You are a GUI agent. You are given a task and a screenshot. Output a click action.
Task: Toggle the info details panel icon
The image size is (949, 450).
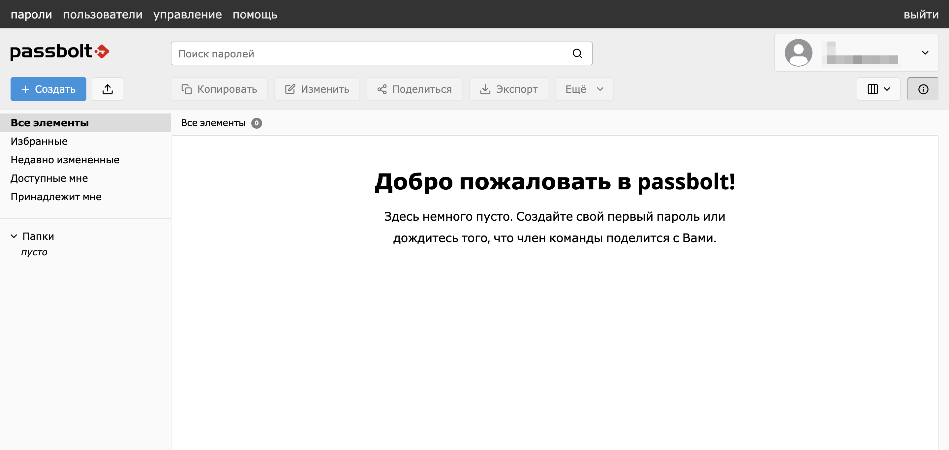[923, 89]
